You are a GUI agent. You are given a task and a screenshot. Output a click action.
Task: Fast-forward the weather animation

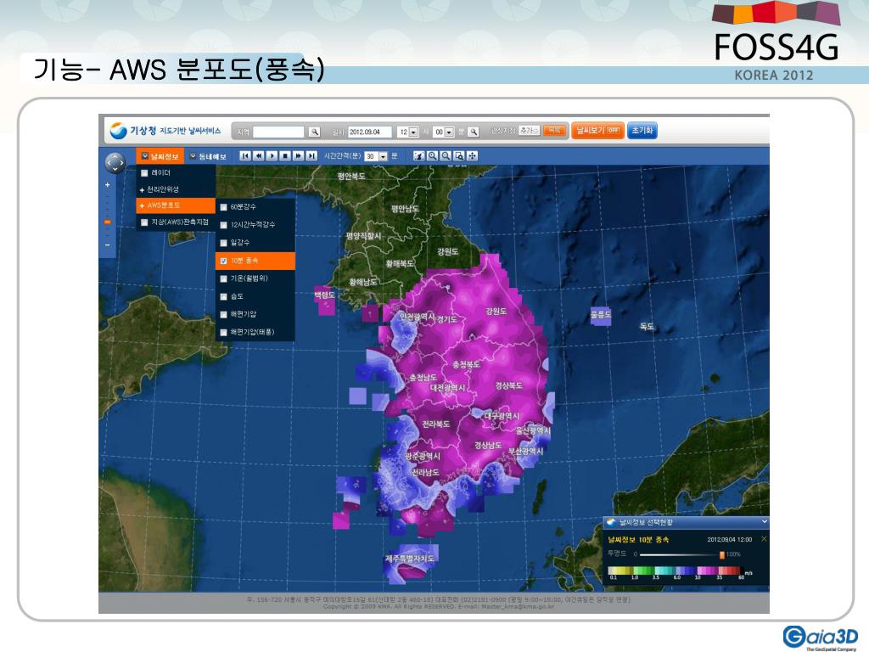pyautogui.click(x=298, y=156)
